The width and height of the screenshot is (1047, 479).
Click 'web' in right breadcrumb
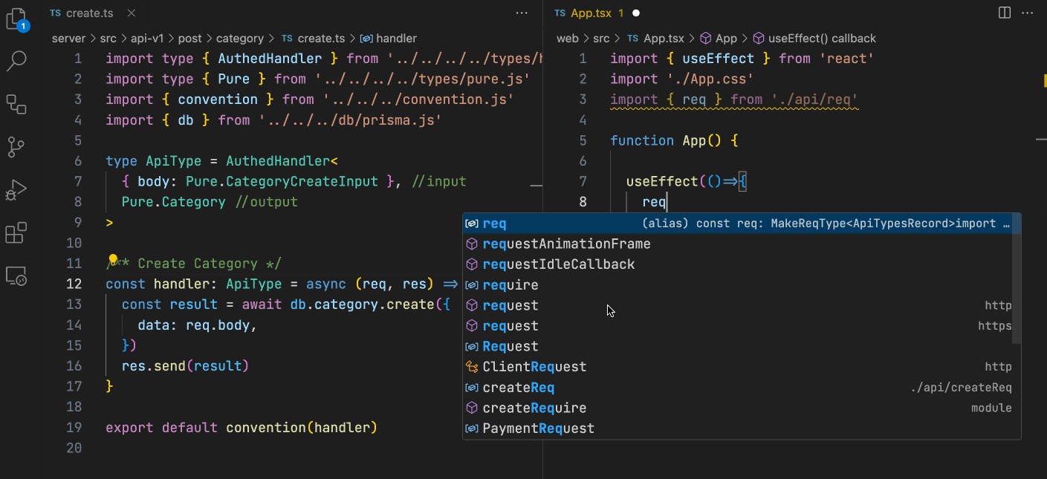point(568,39)
